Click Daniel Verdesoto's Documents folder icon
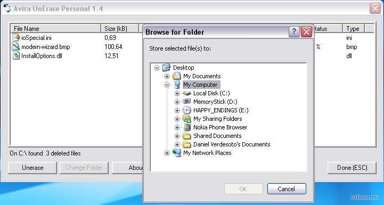 187,144
